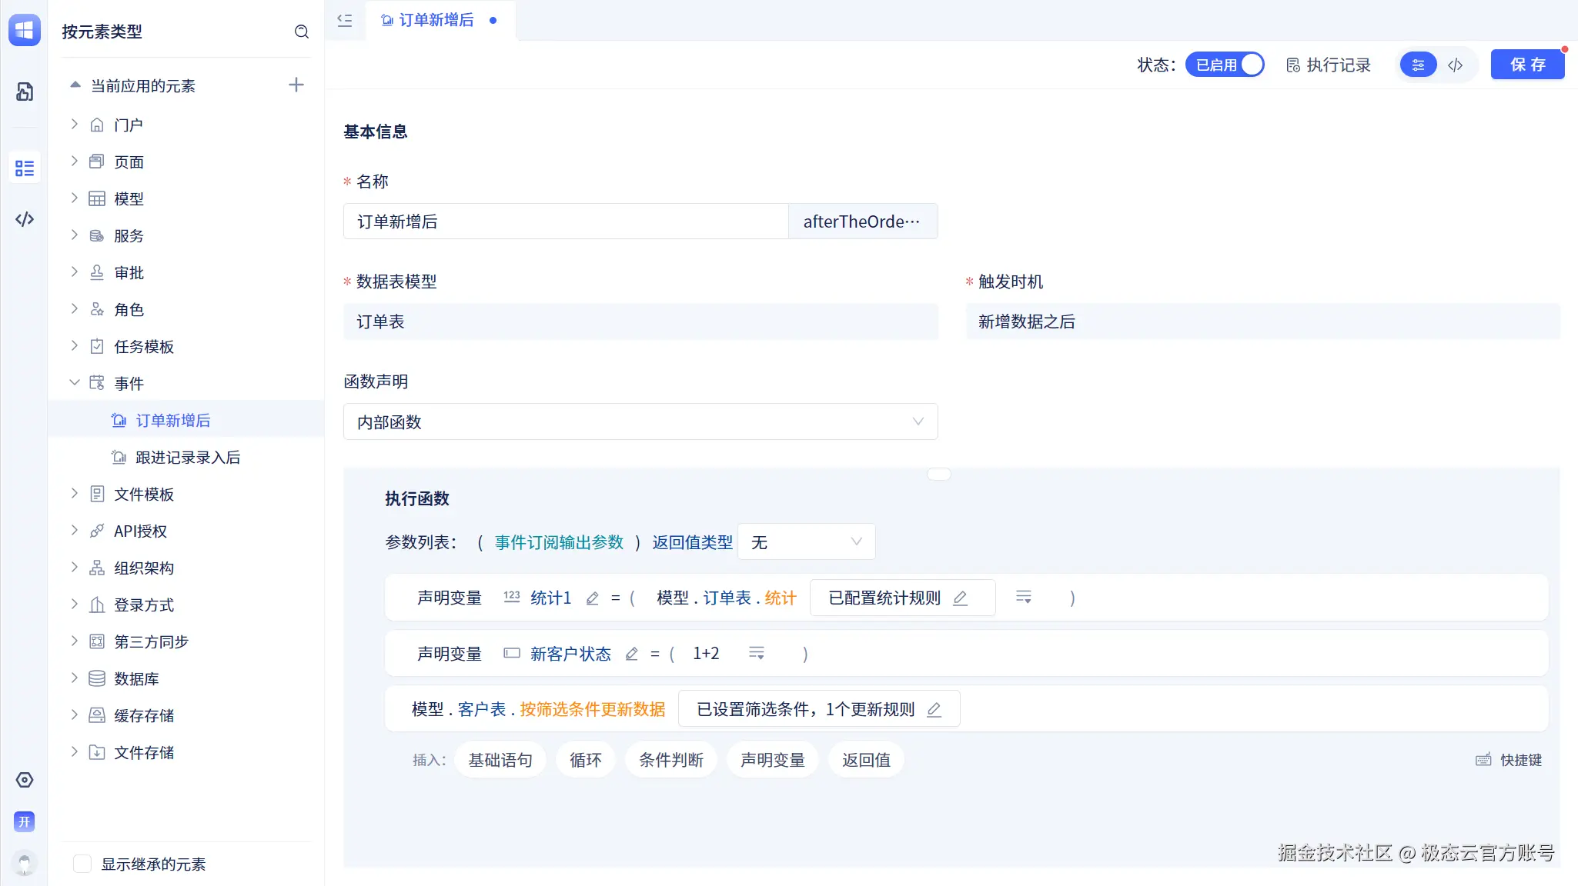
Task: Select 跟进记录录入后 event item
Action: tap(188, 458)
